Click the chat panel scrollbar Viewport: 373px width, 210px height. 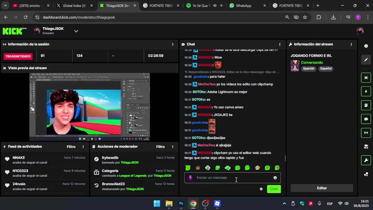coord(285,158)
